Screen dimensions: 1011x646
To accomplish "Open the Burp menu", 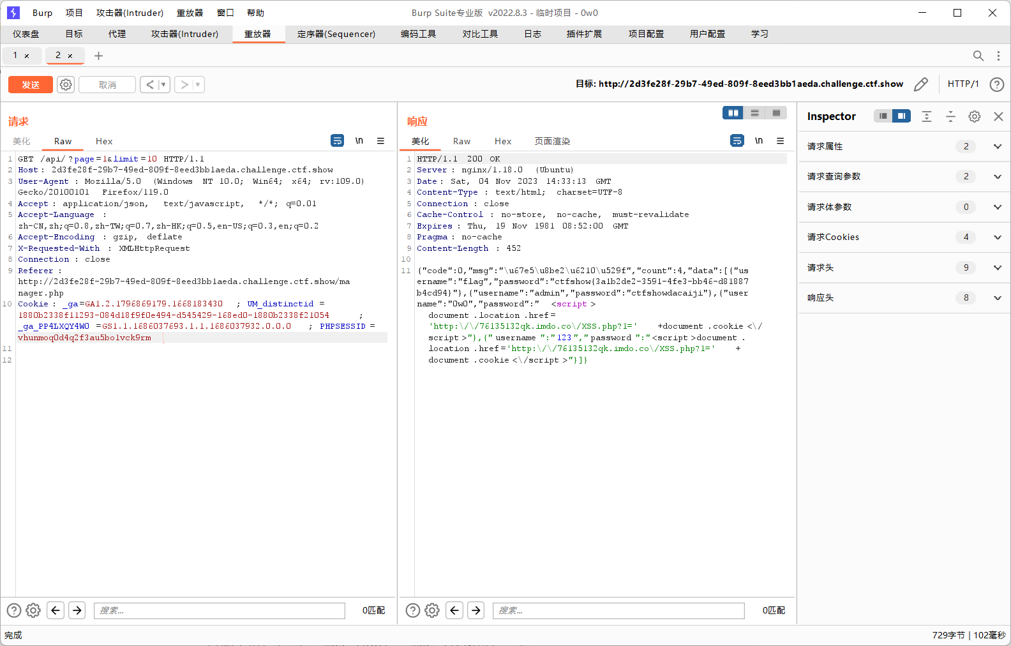I will (x=42, y=13).
